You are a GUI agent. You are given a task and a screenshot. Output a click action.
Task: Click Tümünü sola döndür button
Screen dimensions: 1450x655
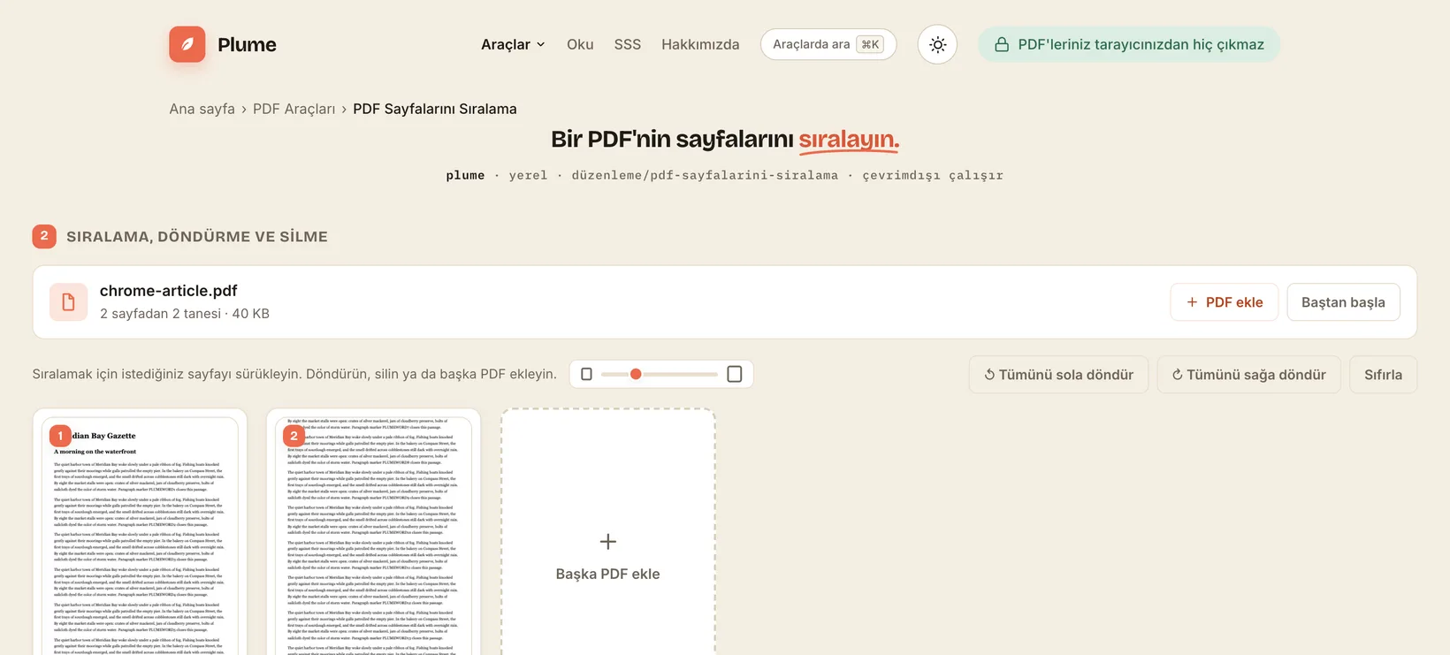[1058, 375]
